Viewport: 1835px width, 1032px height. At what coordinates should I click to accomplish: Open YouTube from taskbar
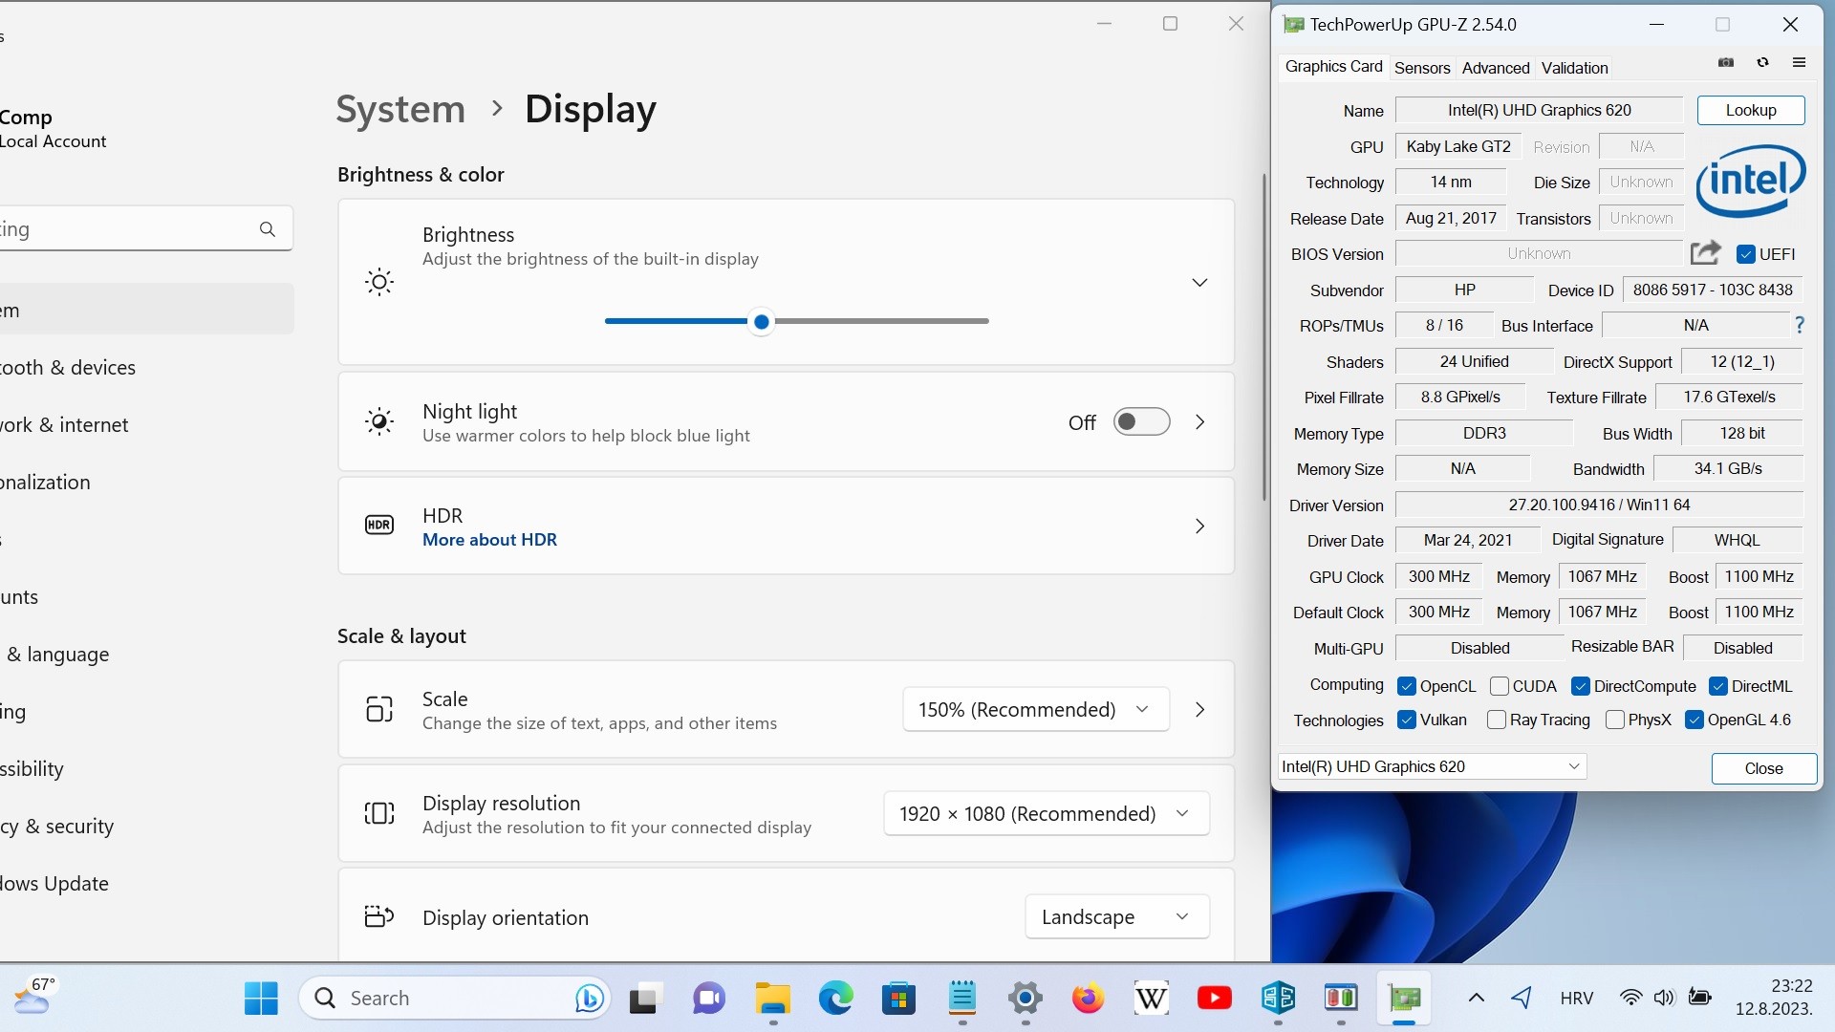tap(1214, 999)
